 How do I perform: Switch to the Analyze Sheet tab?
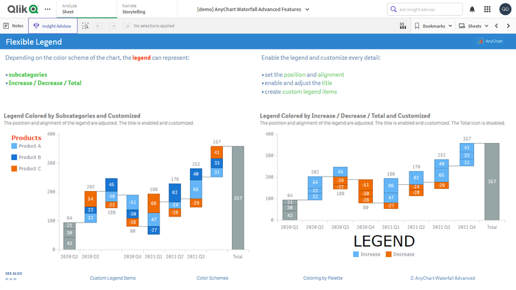click(69, 9)
